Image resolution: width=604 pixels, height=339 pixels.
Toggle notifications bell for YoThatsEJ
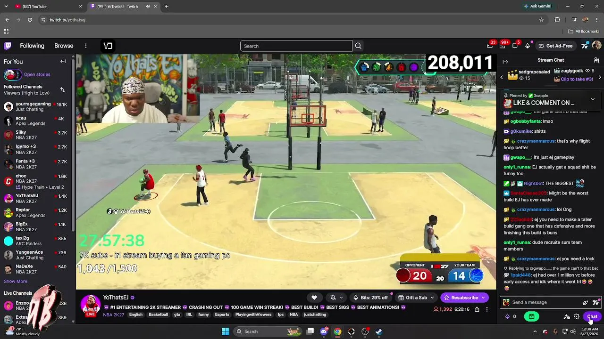coord(333,298)
